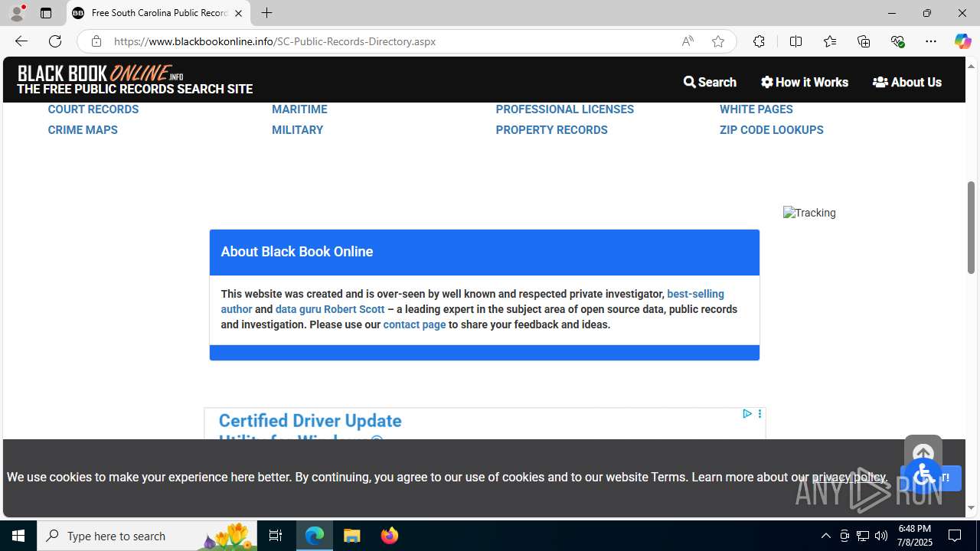Open Firefox taskbar icon
Screen dimensions: 980x551
(389, 536)
